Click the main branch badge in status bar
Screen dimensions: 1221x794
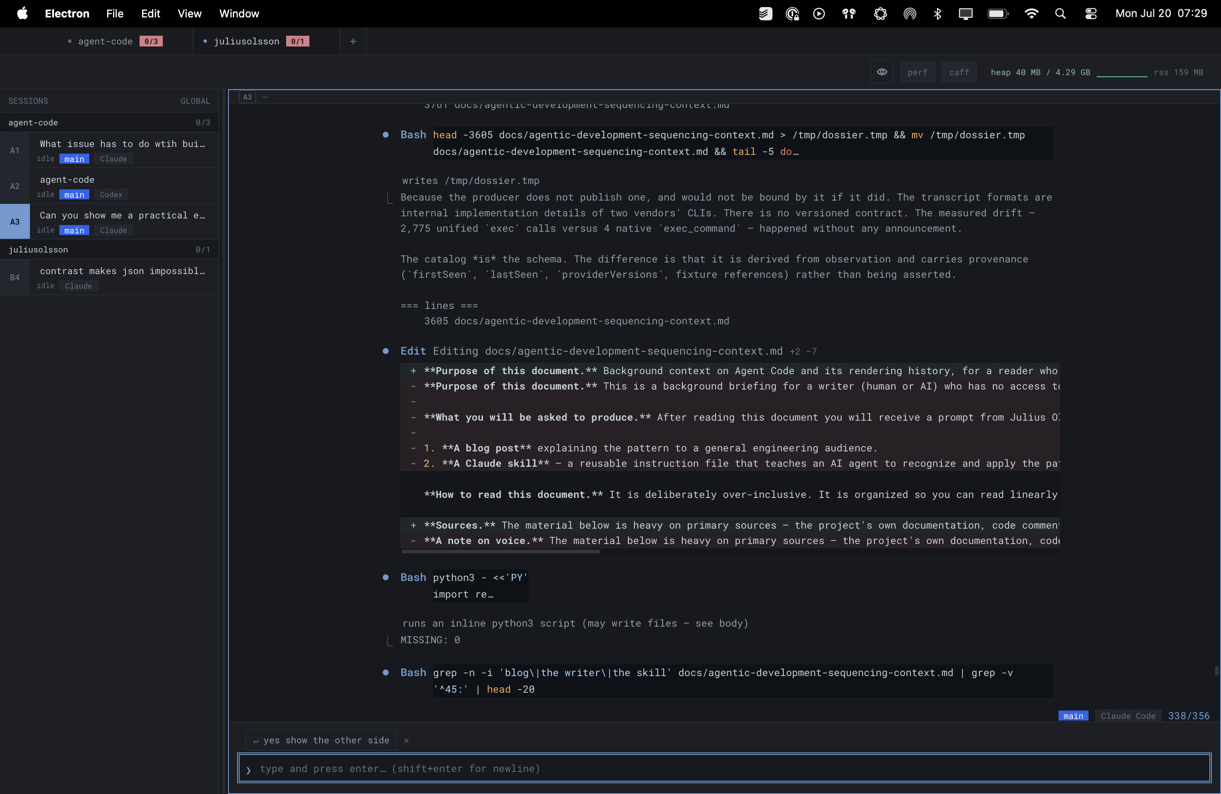1073,716
